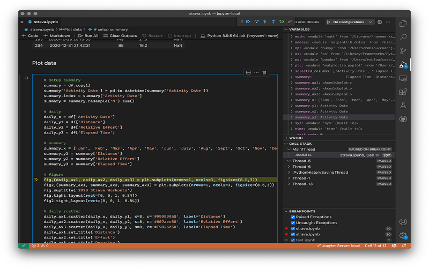
Task: Open the Testing flask view icon
Action: pos(403,105)
